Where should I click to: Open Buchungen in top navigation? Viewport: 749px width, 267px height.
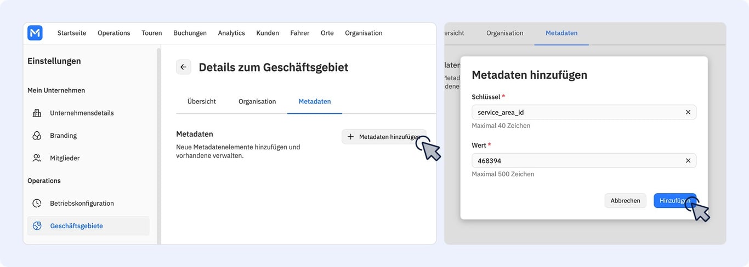190,33
